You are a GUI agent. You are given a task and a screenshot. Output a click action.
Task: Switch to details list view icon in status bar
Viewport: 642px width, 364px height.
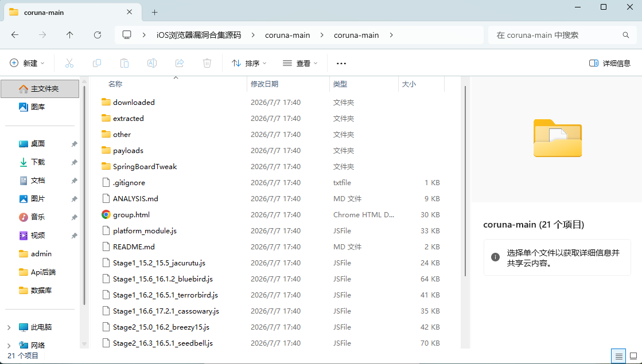618,356
